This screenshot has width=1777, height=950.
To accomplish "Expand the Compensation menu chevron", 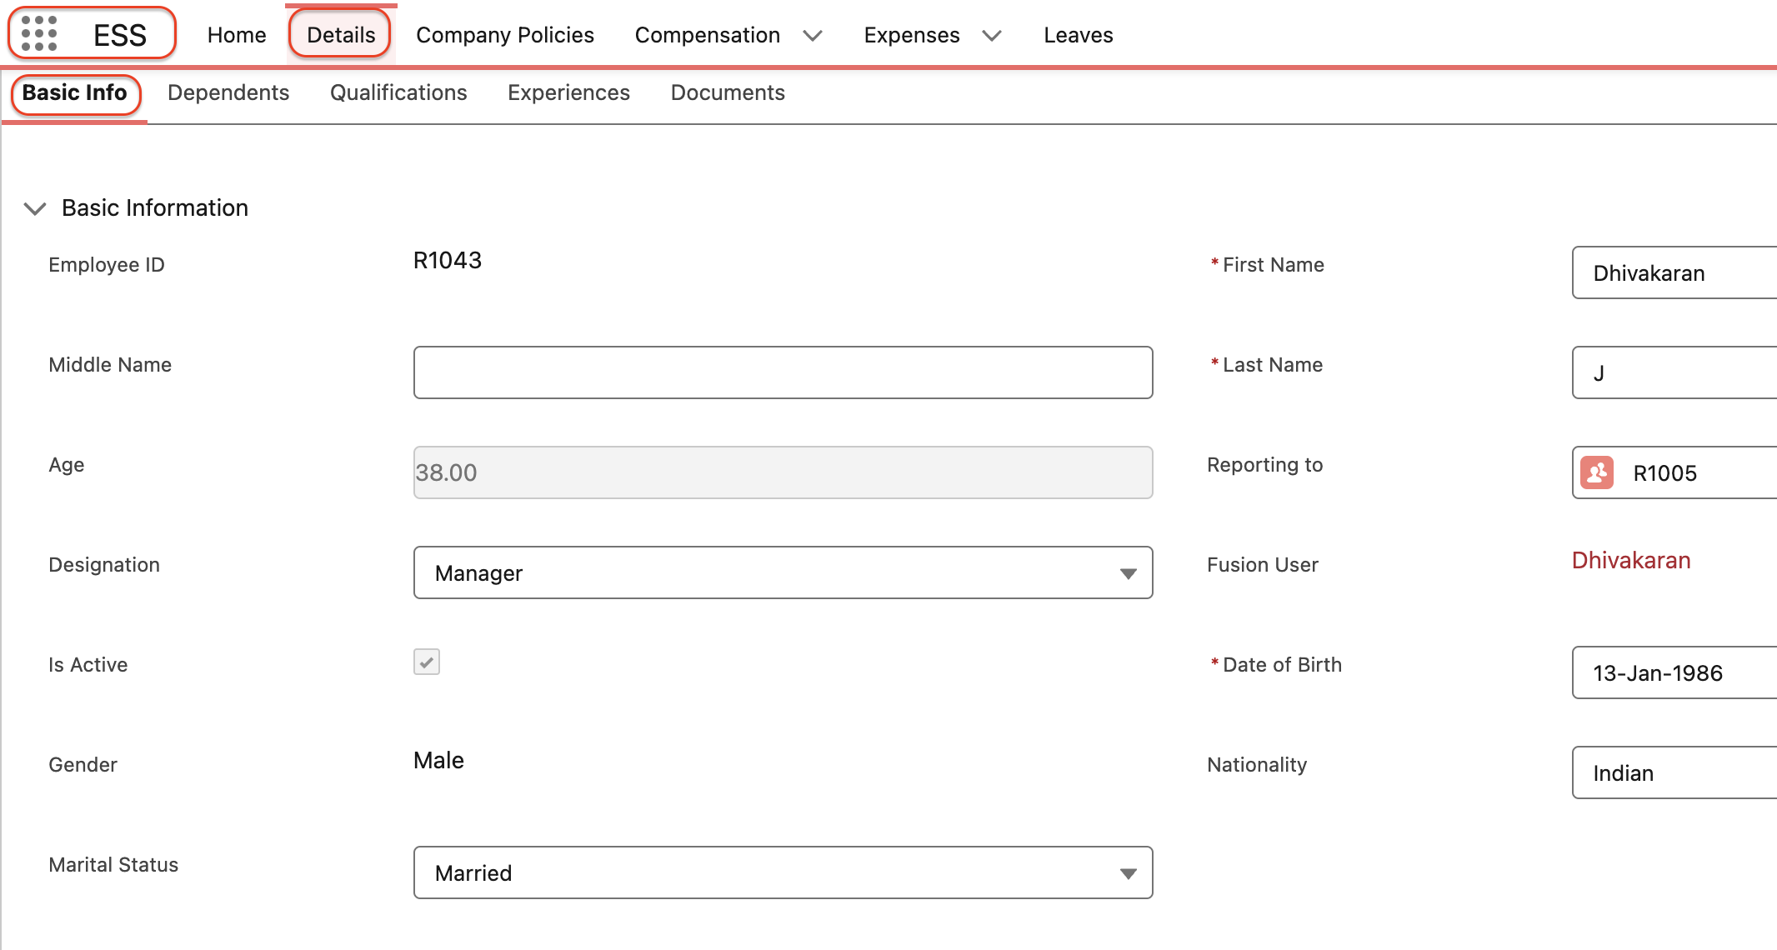I will (813, 35).
